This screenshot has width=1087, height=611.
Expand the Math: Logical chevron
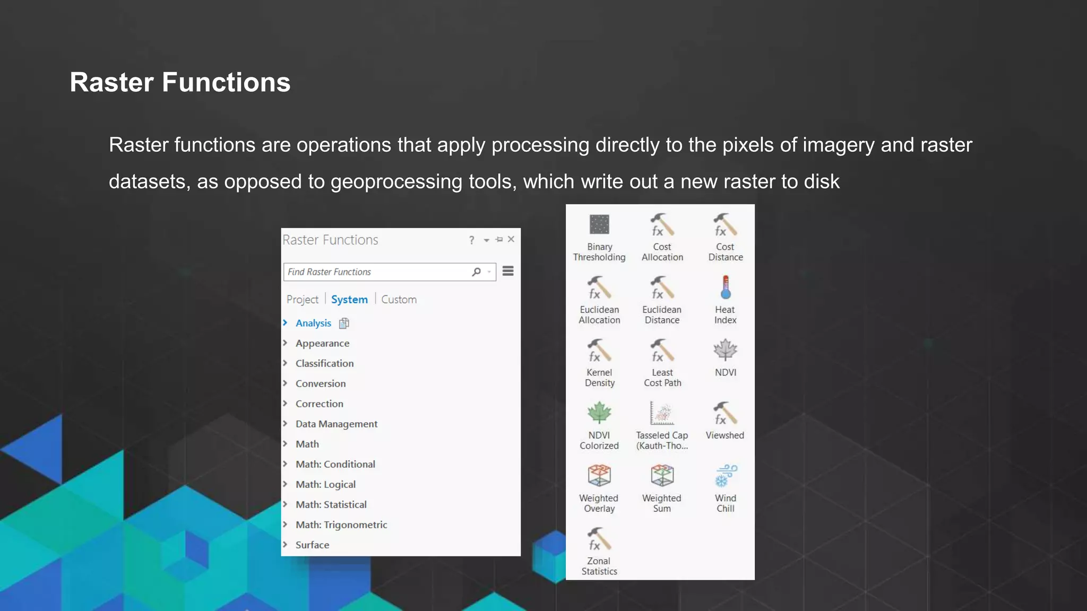pos(285,484)
